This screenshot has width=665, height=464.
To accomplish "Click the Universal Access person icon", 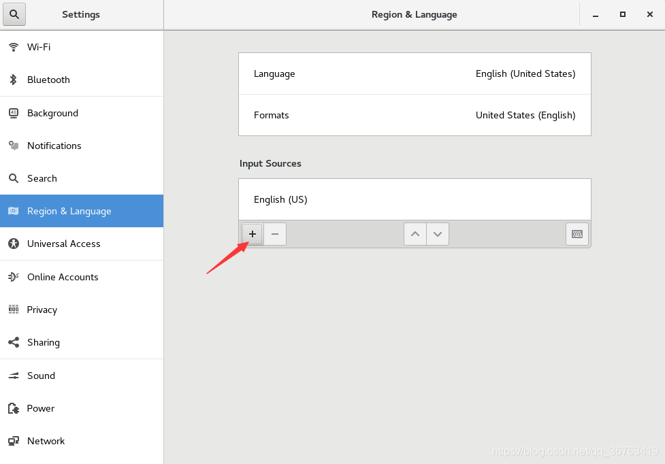I will 14,244.
